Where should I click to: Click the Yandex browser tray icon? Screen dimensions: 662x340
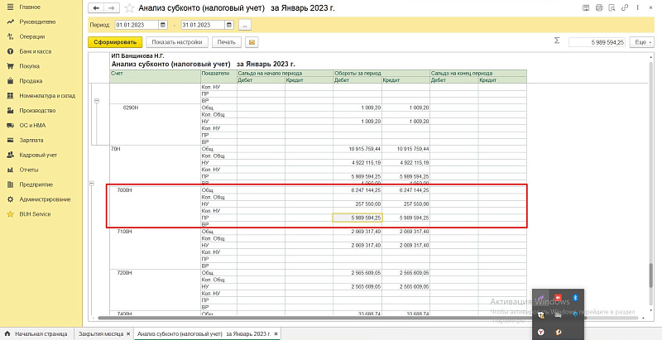tap(540, 331)
